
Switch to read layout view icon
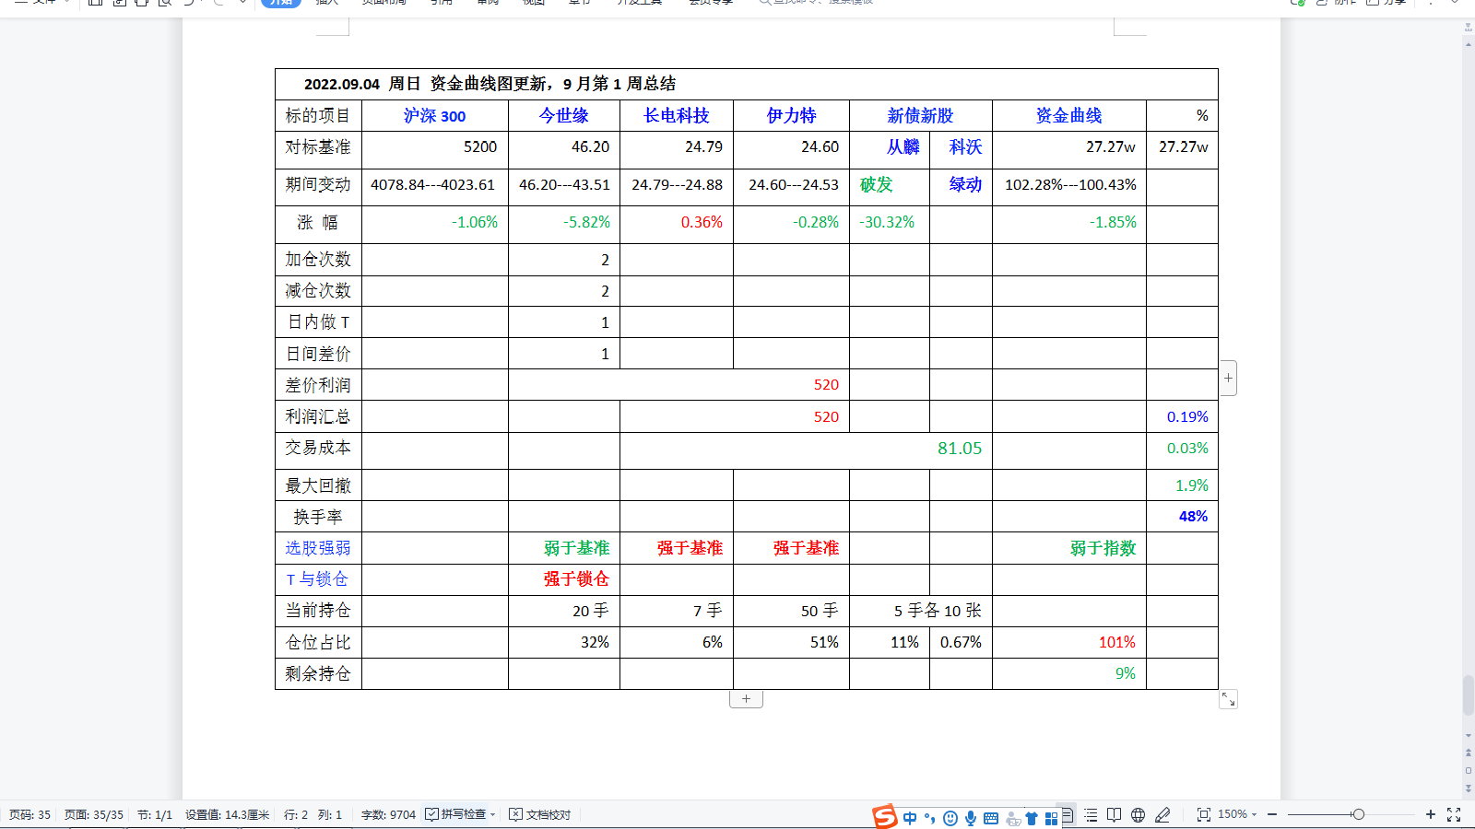(1114, 814)
